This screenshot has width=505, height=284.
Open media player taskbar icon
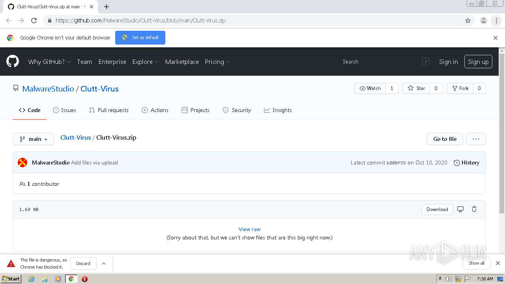pos(58,279)
